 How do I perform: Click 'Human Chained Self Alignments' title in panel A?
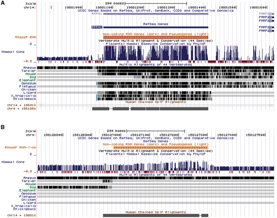point(156,102)
